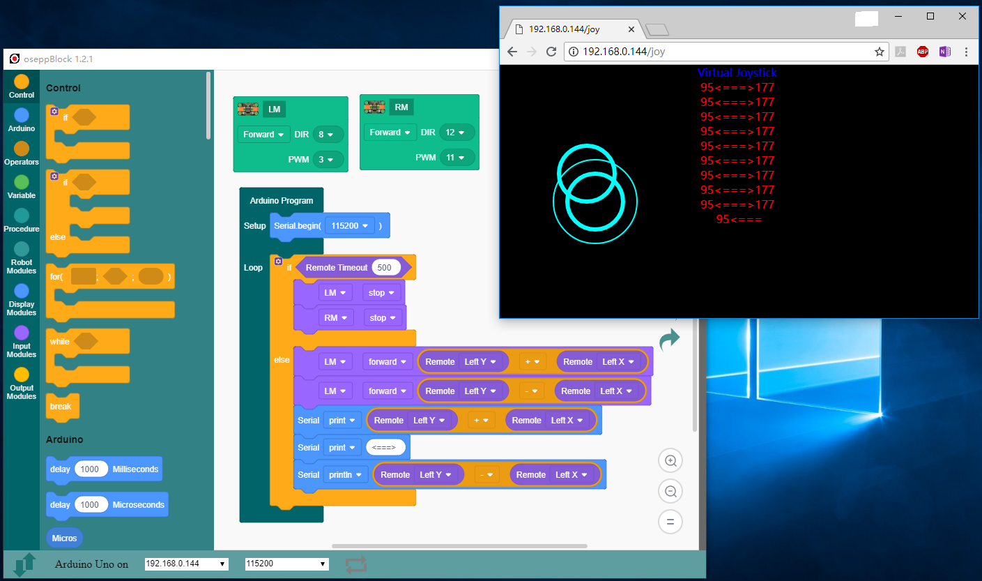Click the teal curved redo arrow icon
The width and height of the screenshot is (982, 581).
tap(669, 339)
